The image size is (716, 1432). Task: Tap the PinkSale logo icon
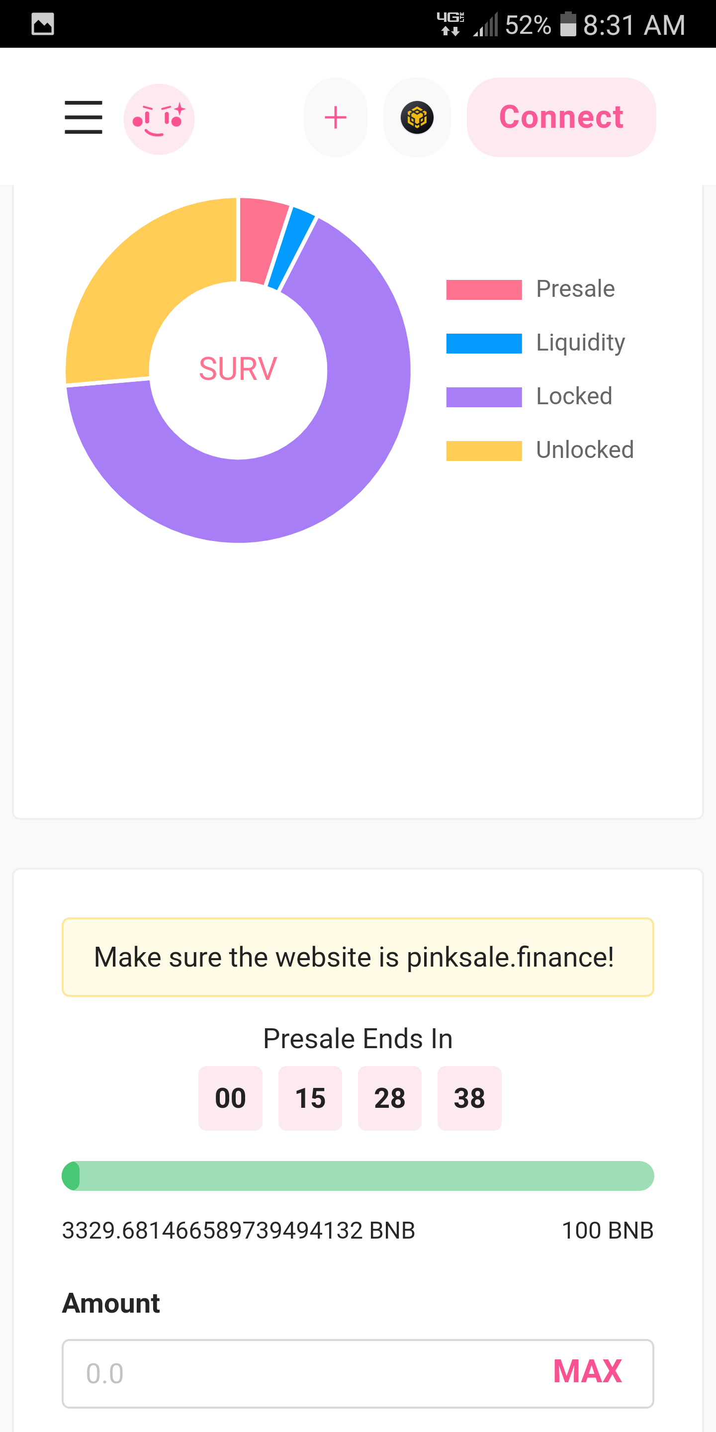pos(159,119)
